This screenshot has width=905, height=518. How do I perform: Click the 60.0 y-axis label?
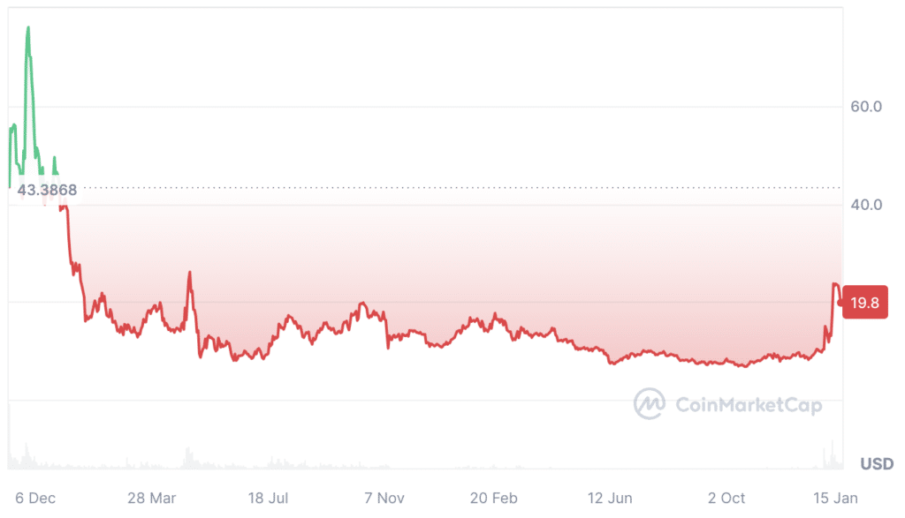pyautogui.click(x=866, y=107)
